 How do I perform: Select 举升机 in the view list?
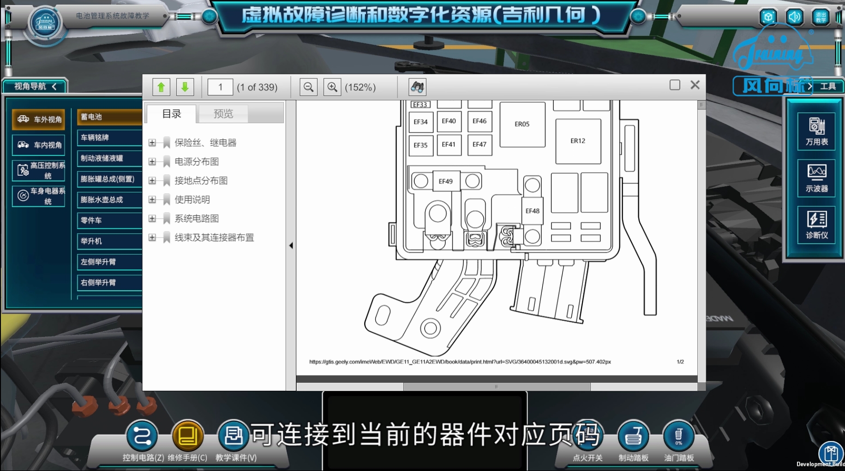(109, 241)
